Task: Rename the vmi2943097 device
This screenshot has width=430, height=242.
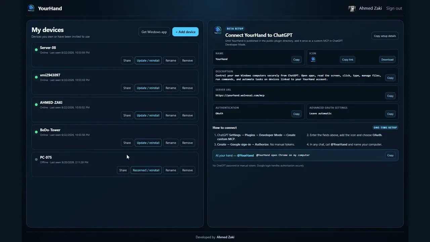Action: click(171, 88)
